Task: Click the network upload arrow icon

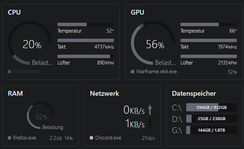Action: (150, 109)
